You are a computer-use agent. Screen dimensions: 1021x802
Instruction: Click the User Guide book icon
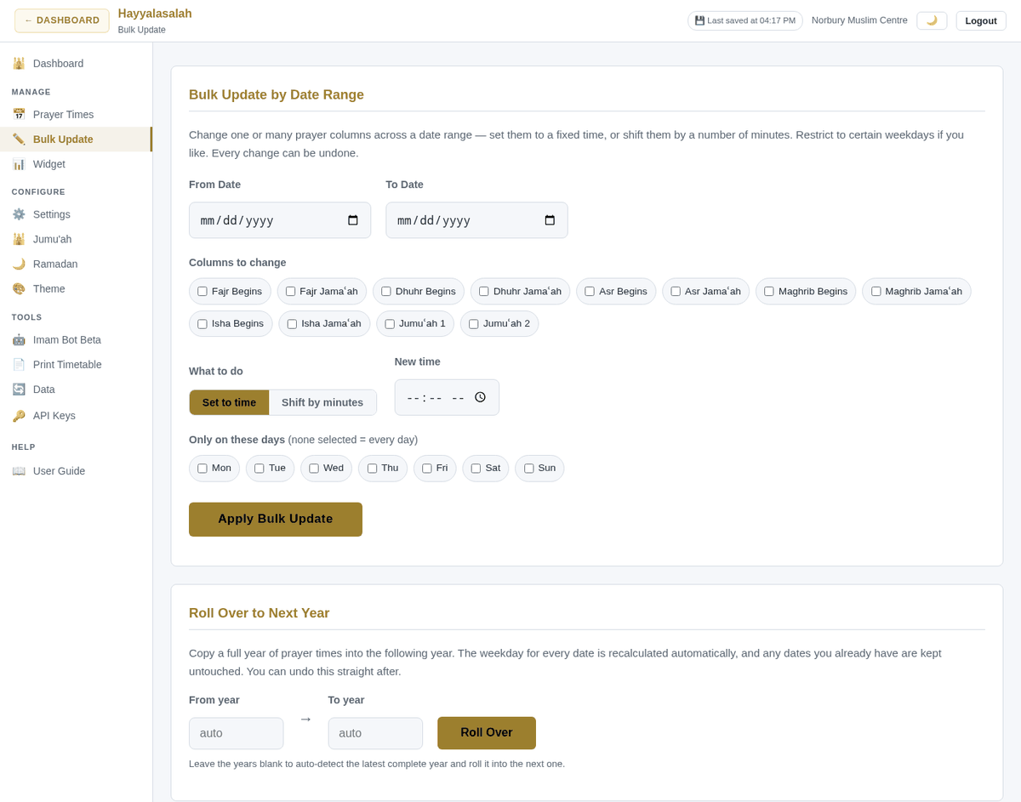[x=19, y=470]
